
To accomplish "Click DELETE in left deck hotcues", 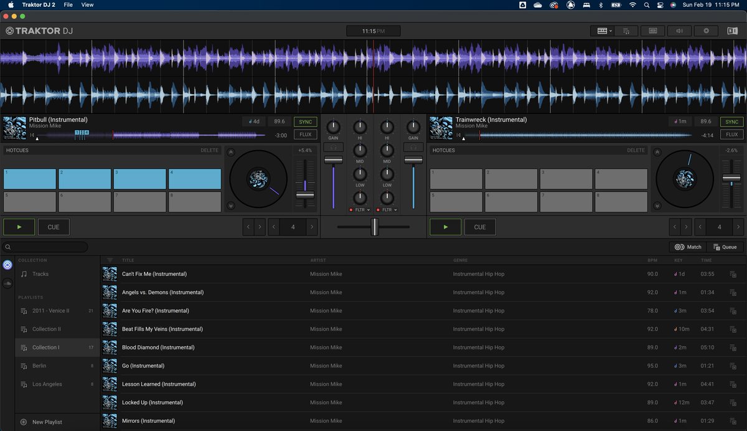I will point(209,150).
